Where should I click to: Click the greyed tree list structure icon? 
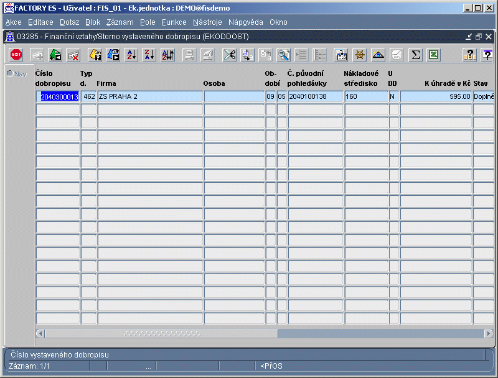(x=319, y=55)
